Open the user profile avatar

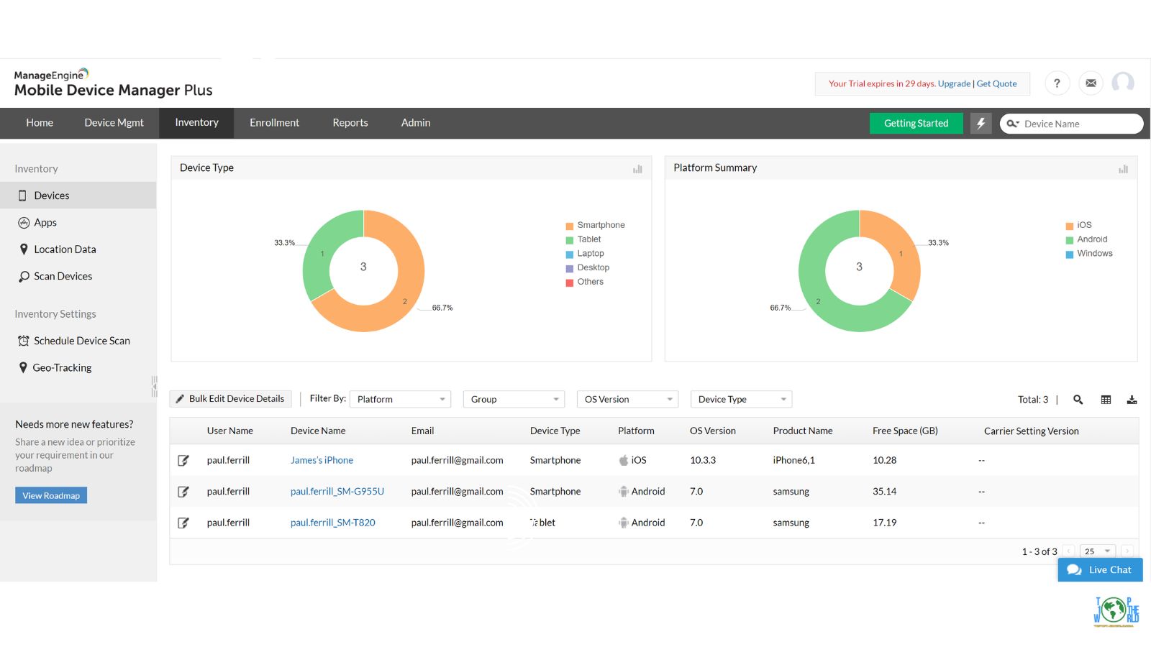click(1123, 83)
